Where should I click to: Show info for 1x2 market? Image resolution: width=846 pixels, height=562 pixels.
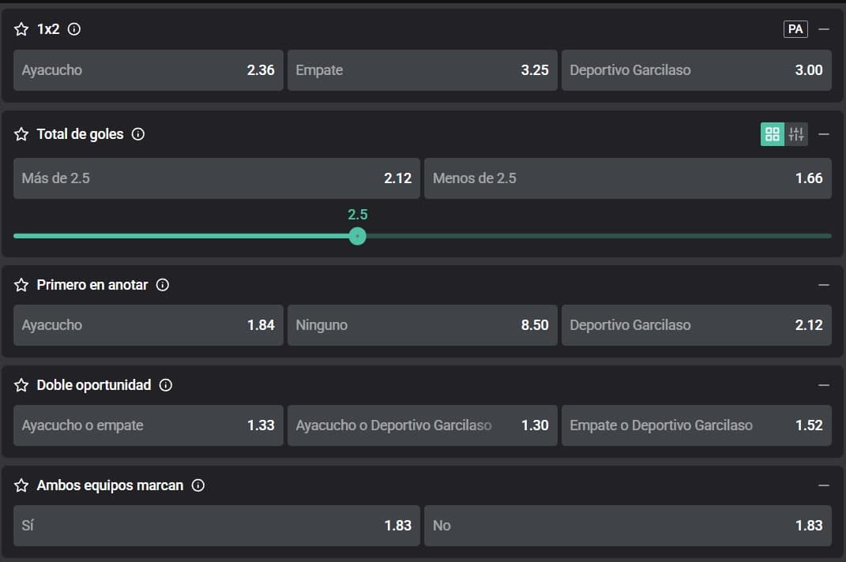click(x=74, y=29)
